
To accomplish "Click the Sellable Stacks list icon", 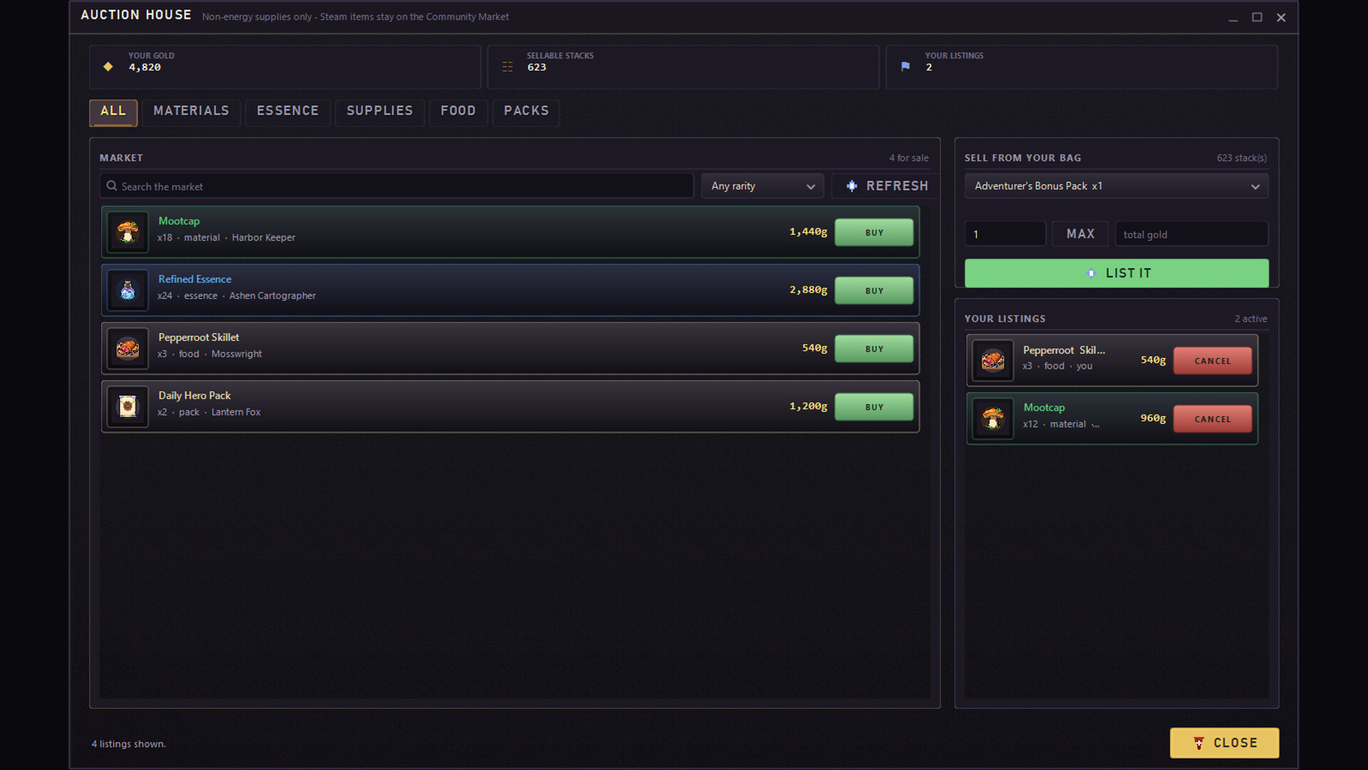I will click(507, 66).
